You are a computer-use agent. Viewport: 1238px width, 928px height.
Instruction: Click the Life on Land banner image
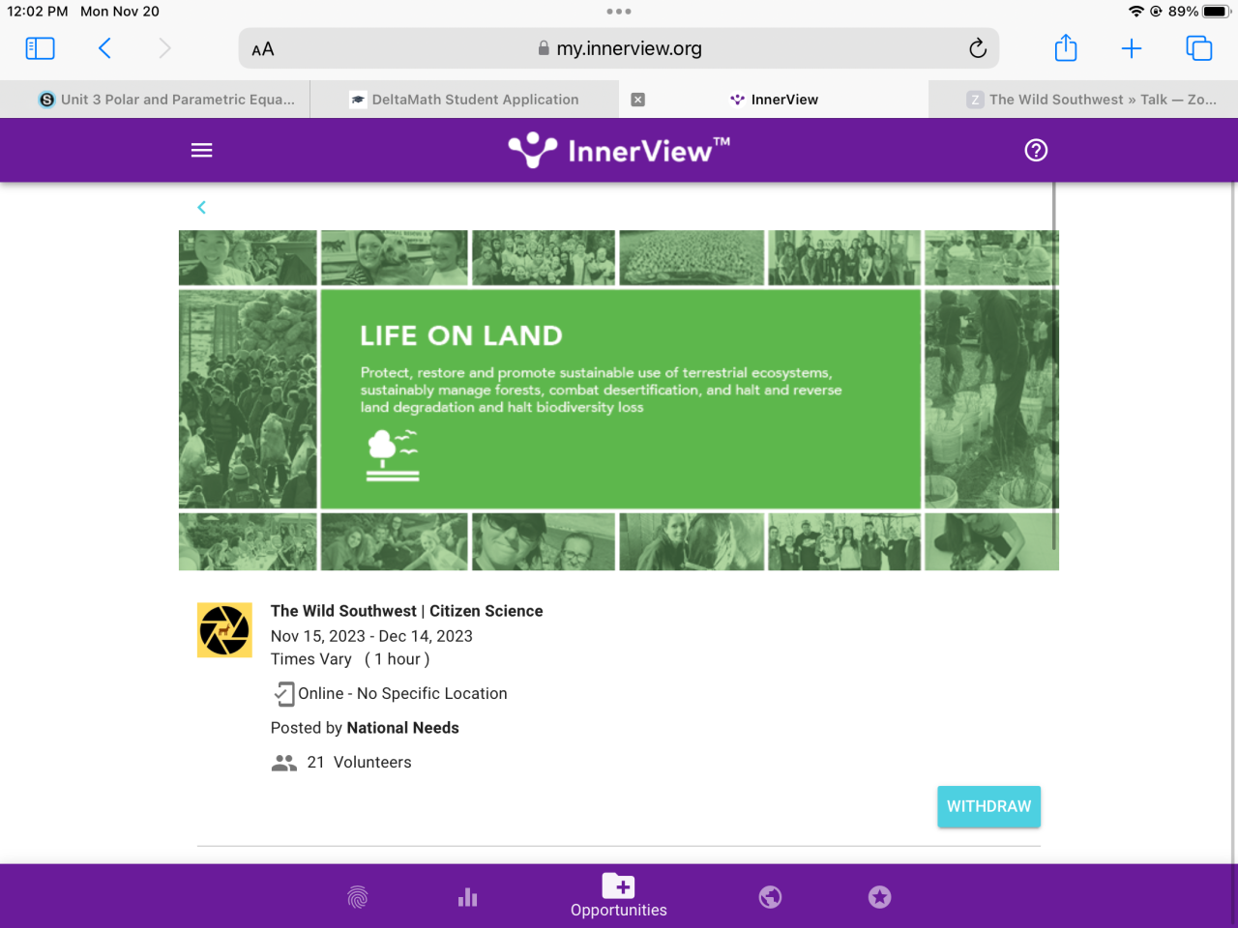coord(619,400)
